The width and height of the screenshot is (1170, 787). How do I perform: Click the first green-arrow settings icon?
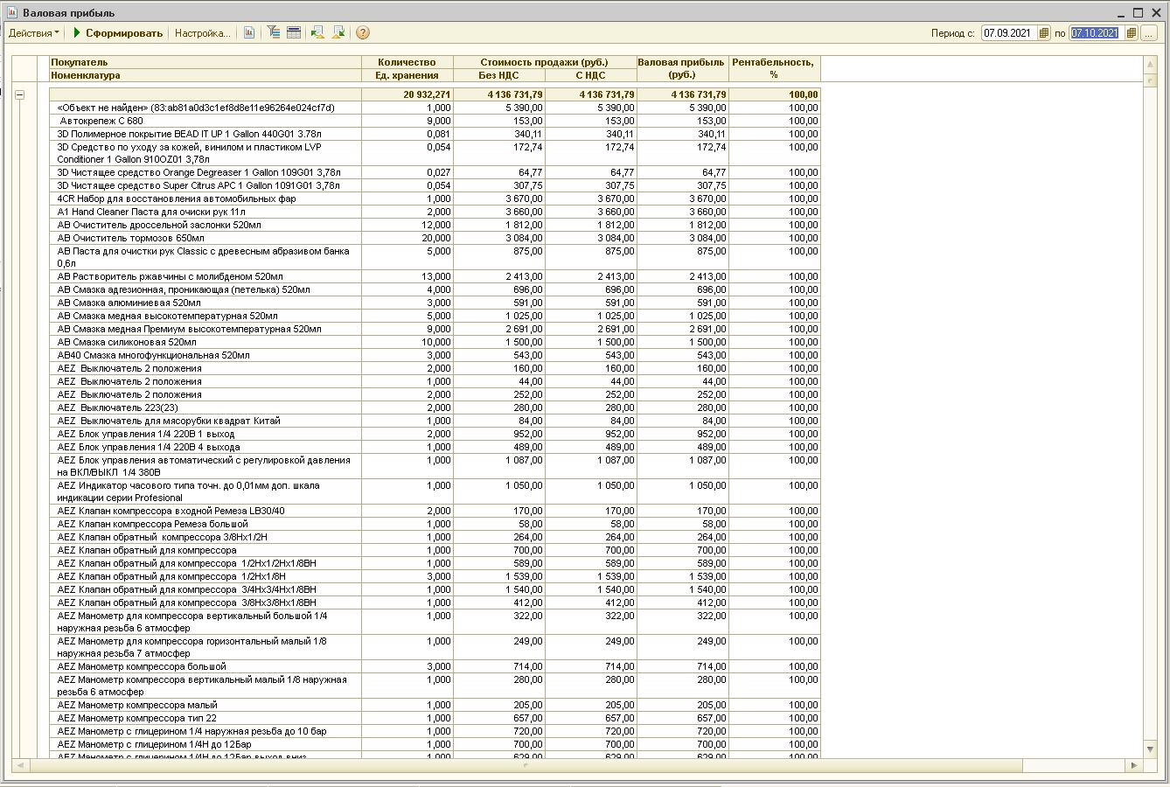[317, 33]
